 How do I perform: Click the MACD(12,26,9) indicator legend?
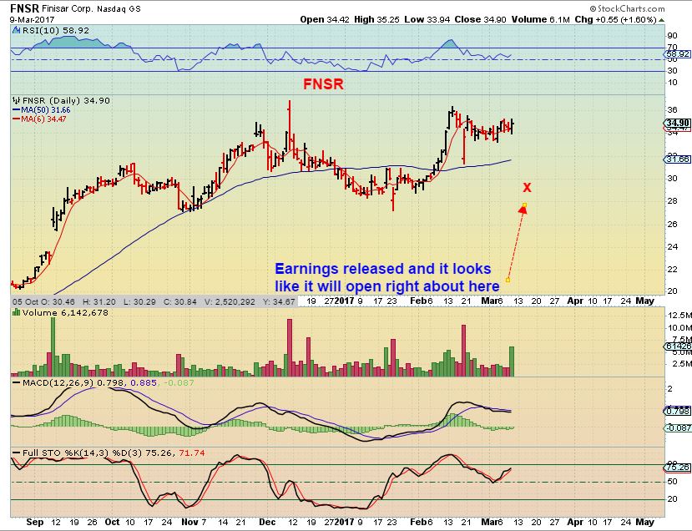[x=103, y=382]
